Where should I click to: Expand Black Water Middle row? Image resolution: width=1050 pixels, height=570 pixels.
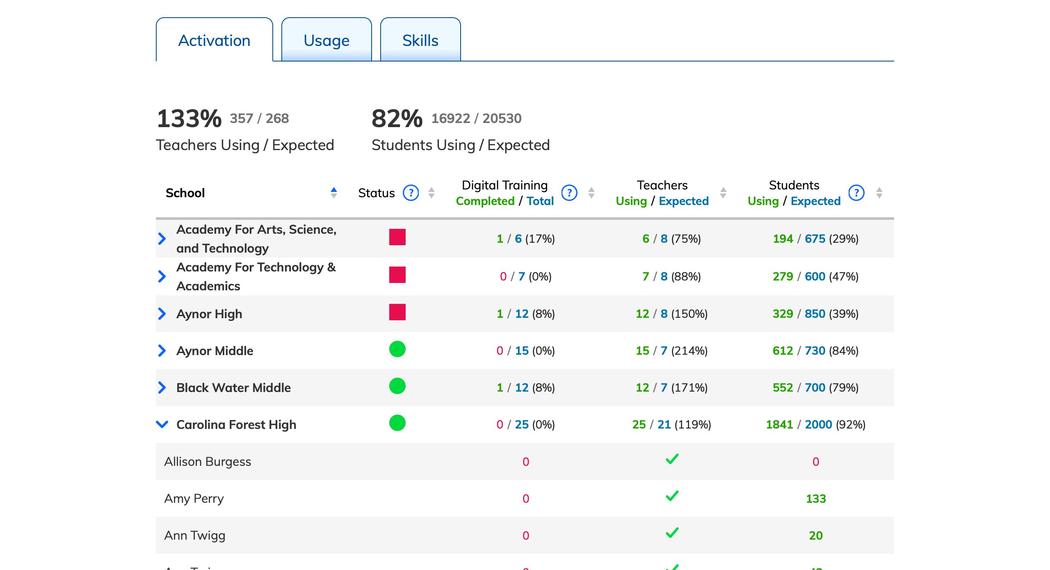tap(162, 388)
